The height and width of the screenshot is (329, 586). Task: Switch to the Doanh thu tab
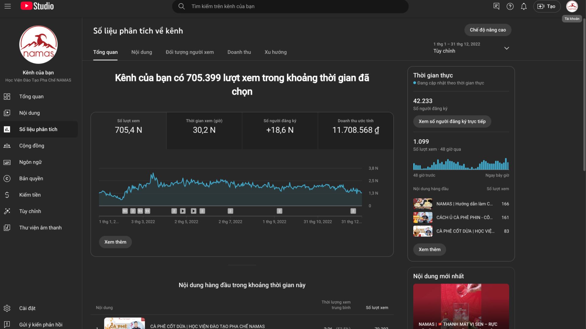239,52
